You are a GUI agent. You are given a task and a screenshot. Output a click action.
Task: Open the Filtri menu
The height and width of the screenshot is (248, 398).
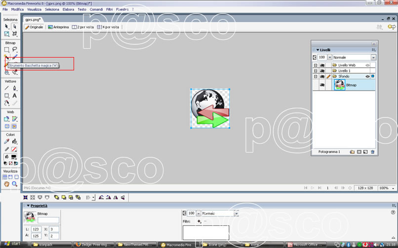coord(110,9)
